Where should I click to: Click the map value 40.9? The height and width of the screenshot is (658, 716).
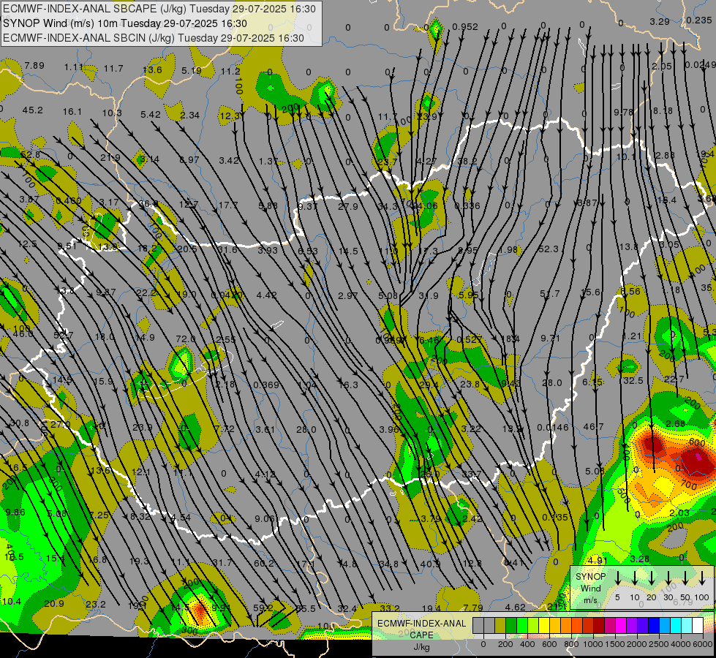(x=430, y=564)
